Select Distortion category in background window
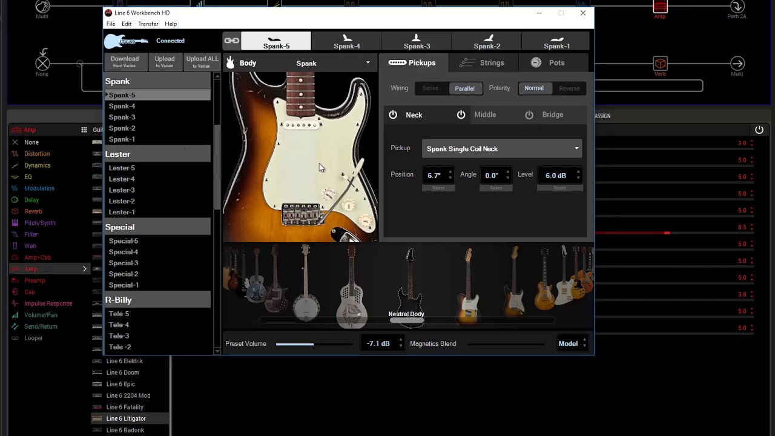Viewport: 775px width, 436px height. (x=37, y=154)
